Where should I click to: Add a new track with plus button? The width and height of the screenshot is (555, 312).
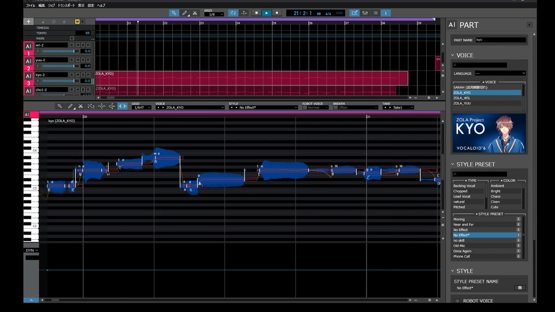[x=29, y=21]
